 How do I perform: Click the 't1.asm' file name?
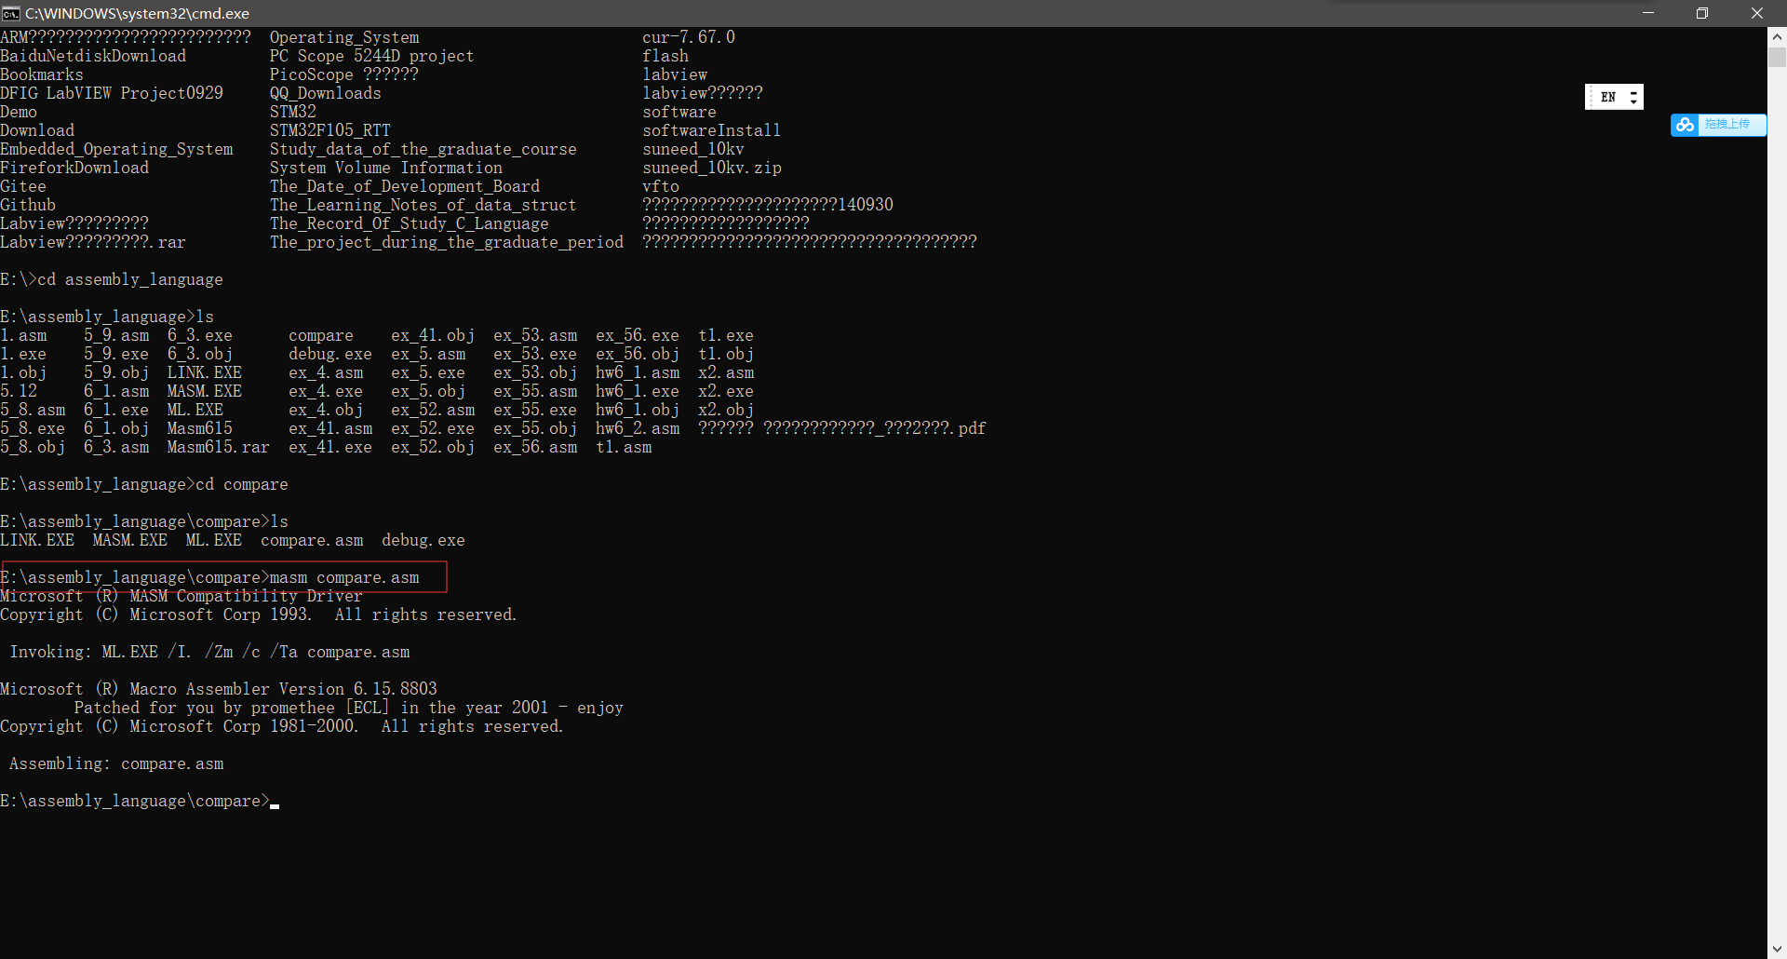point(624,447)
